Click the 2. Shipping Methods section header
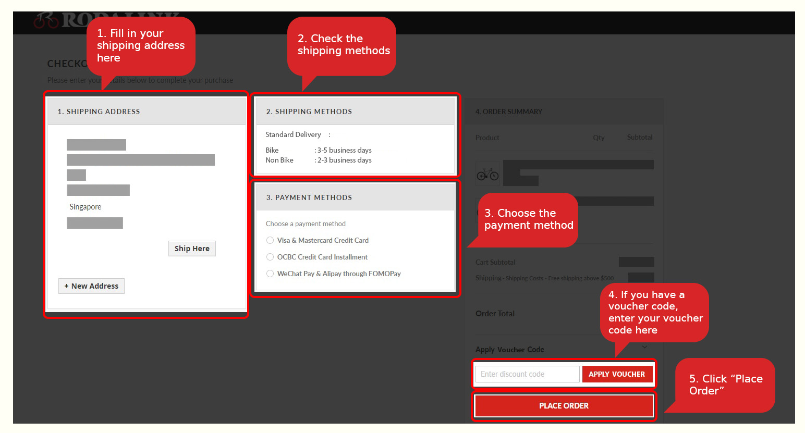The width and height of the screenshot is (805, 433). click(x=355, y=112)
